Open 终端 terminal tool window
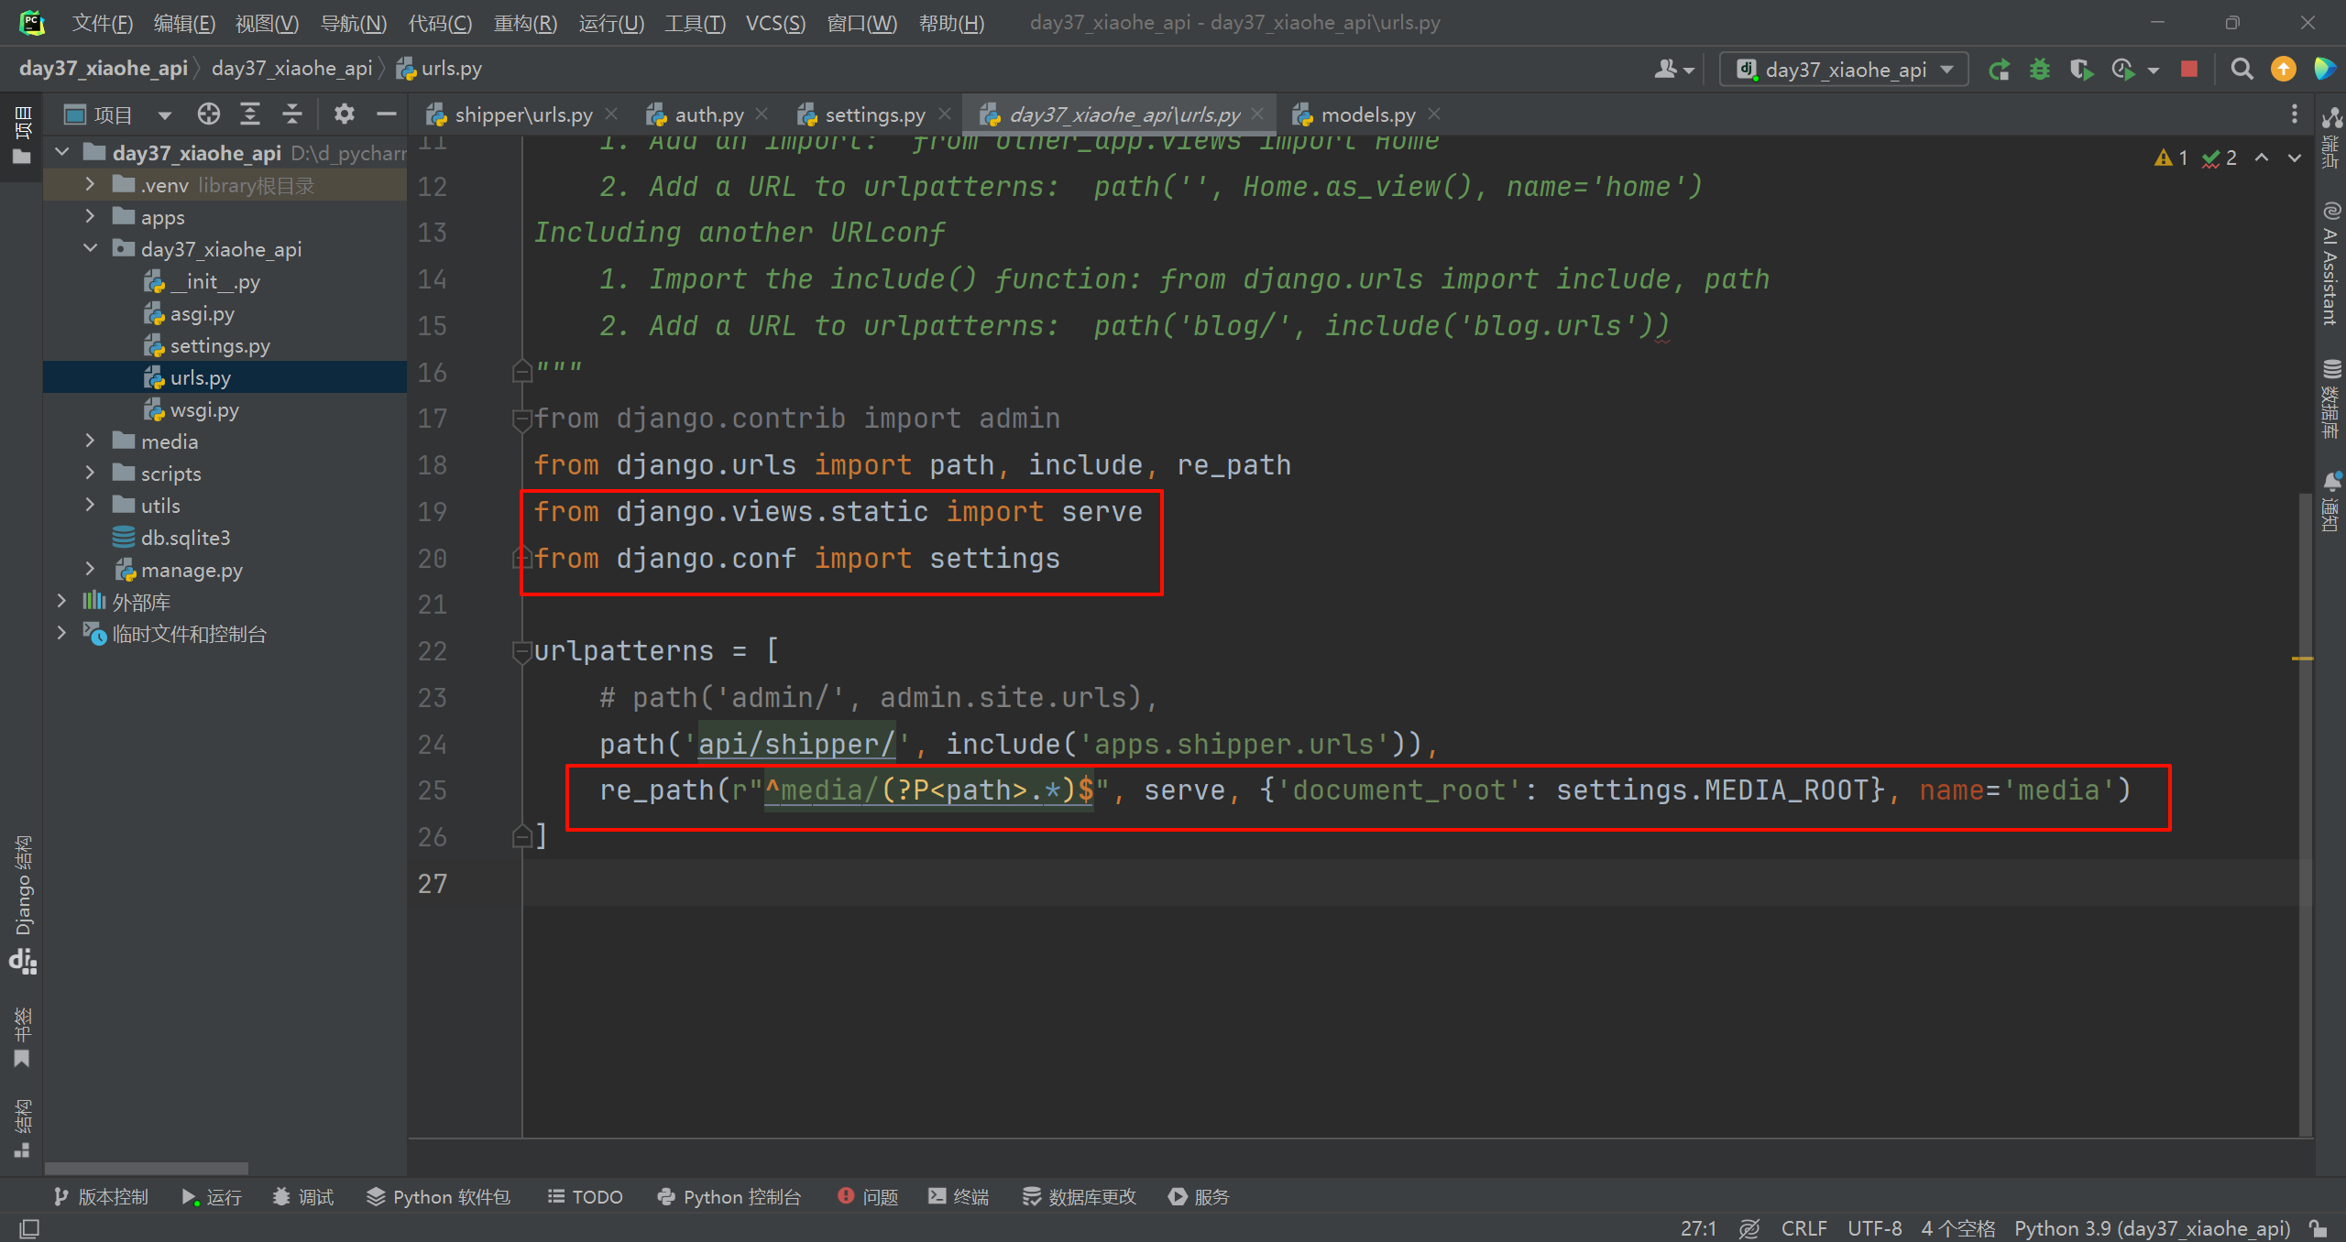Image resolution: width=2346 pixels, height=1242 pixels. point(959,1197)
